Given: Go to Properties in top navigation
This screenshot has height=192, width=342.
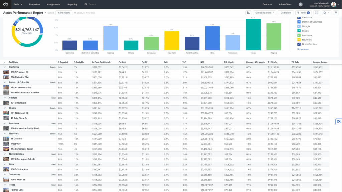Looking at the screenshot, I should coord(34,4).
